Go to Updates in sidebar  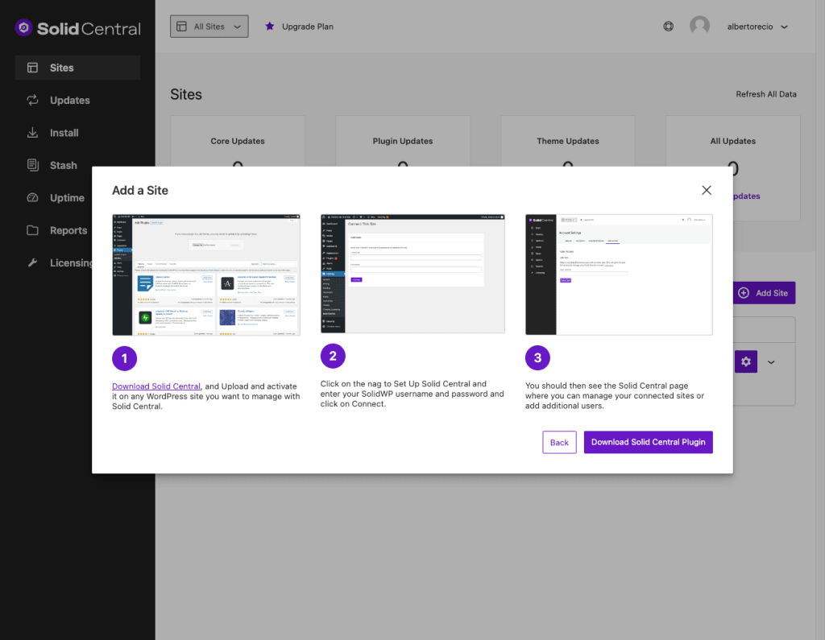click(x=69, y=101)
